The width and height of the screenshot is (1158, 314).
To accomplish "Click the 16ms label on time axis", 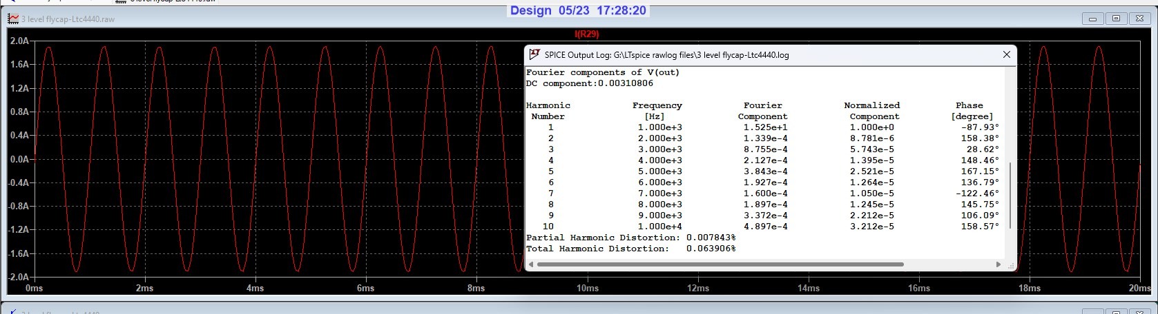I will pyautogui.click(x=919, y=288).
